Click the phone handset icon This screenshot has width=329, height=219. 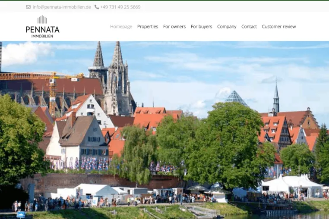[97, 7]
